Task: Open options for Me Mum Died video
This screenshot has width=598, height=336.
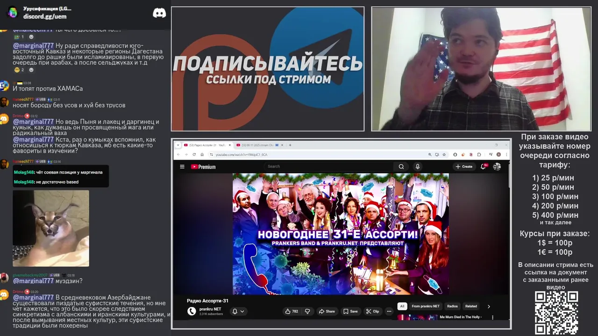Action: [x=493, y=317]
